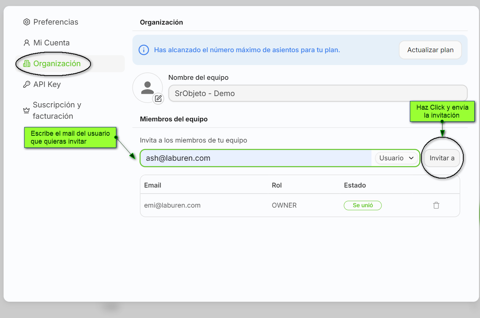Click the pencil edit icon on the avatar

[158, 99]
